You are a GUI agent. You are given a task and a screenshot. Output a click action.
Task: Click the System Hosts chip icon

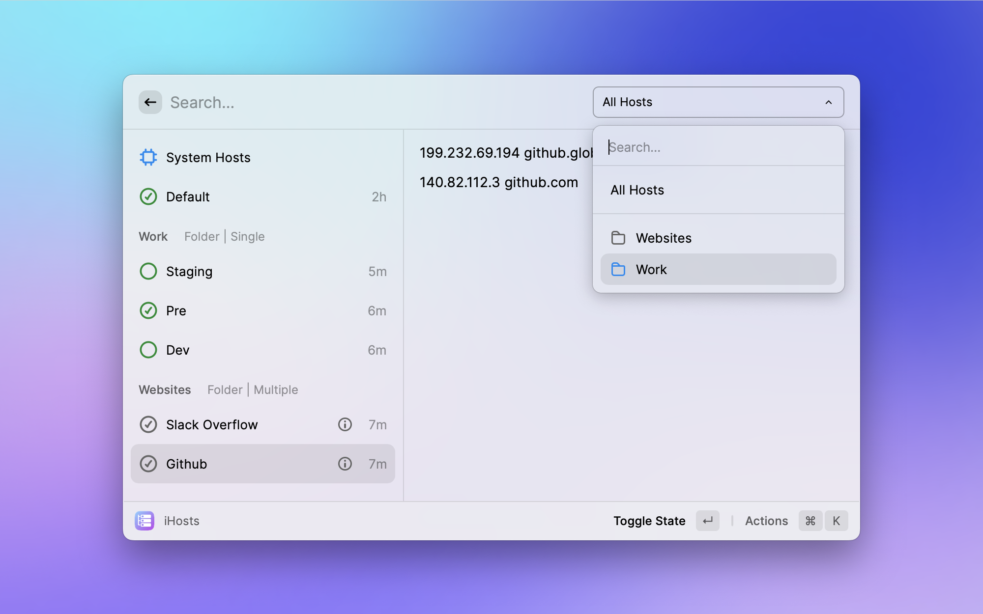[148, 157]
